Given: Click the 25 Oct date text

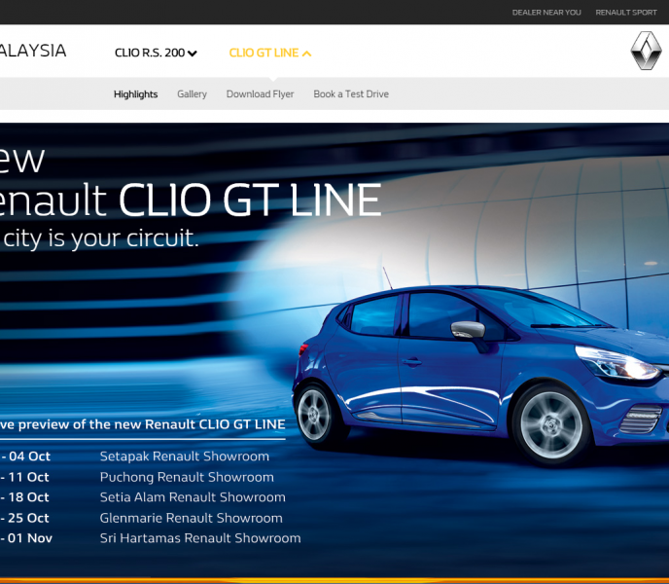Looking at the screenshot, I should pos(28,518).
